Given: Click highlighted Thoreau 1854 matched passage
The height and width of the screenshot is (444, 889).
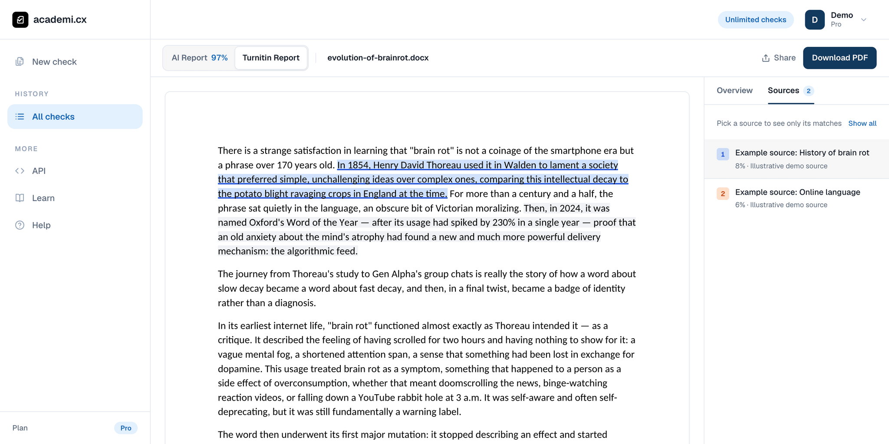Looking at the screenshot, I should [x=423, y=180].
